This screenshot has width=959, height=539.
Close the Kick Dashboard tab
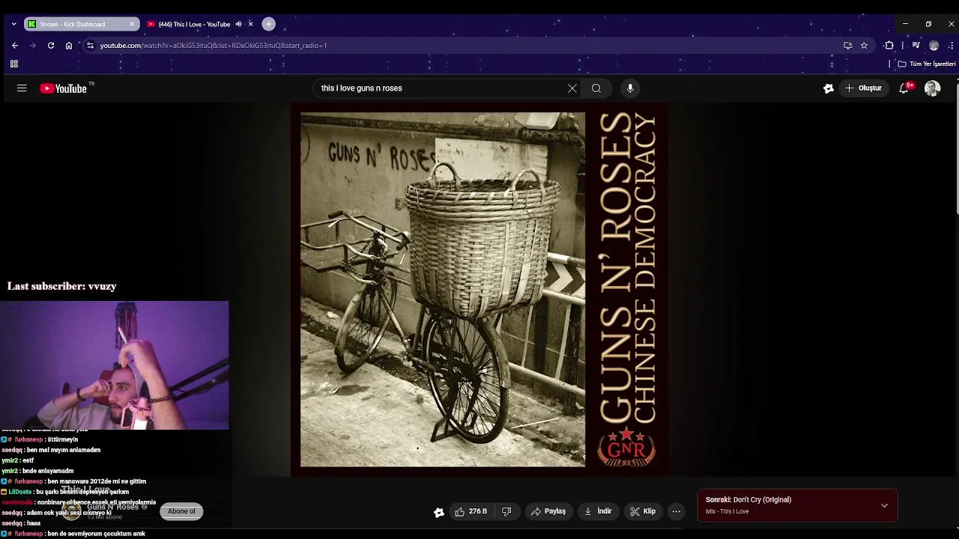pos(132,24)
